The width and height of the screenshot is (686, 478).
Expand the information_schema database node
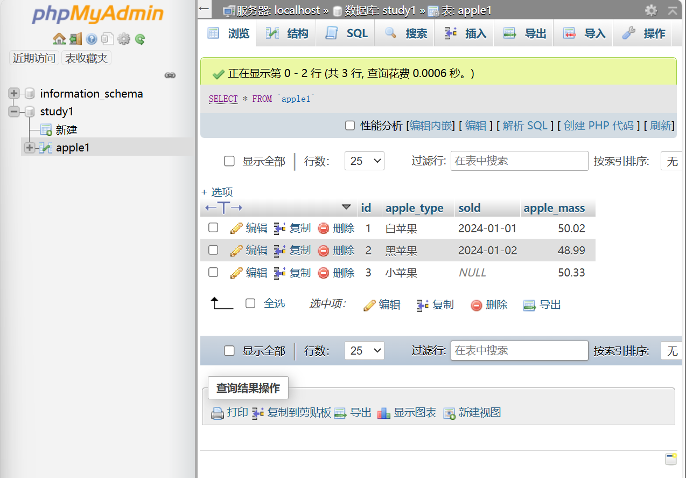(x=14, y=94)
